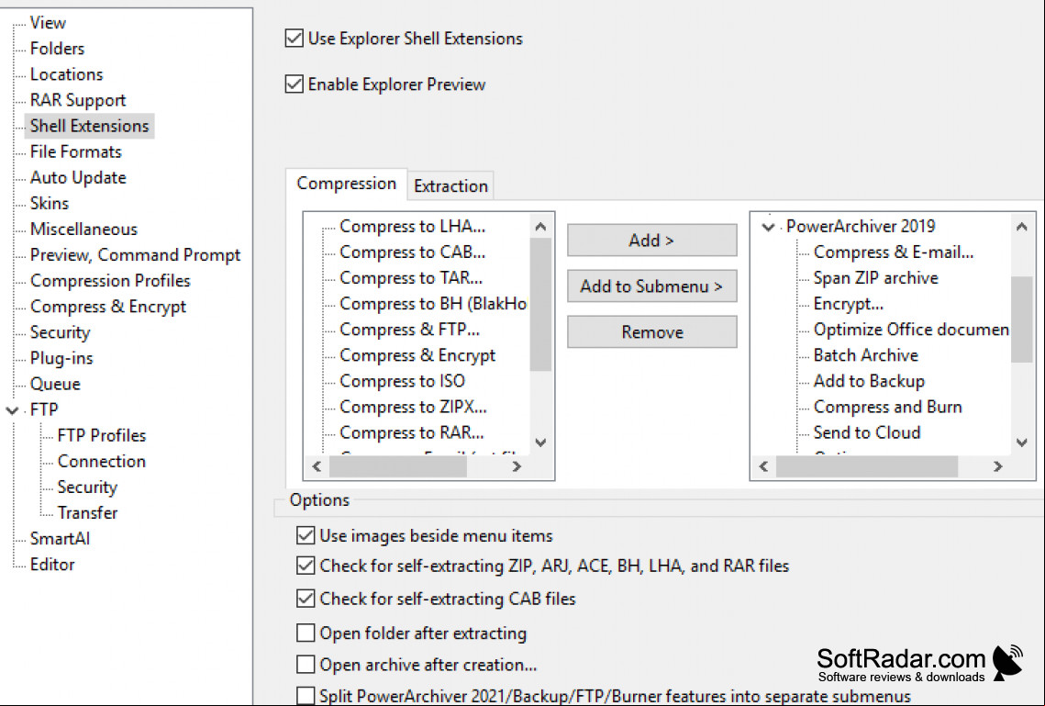Select Compress to LHA... list entry
Viewport: 1045px width, 706px height.
pyautogui.click(x=413, y=227)
